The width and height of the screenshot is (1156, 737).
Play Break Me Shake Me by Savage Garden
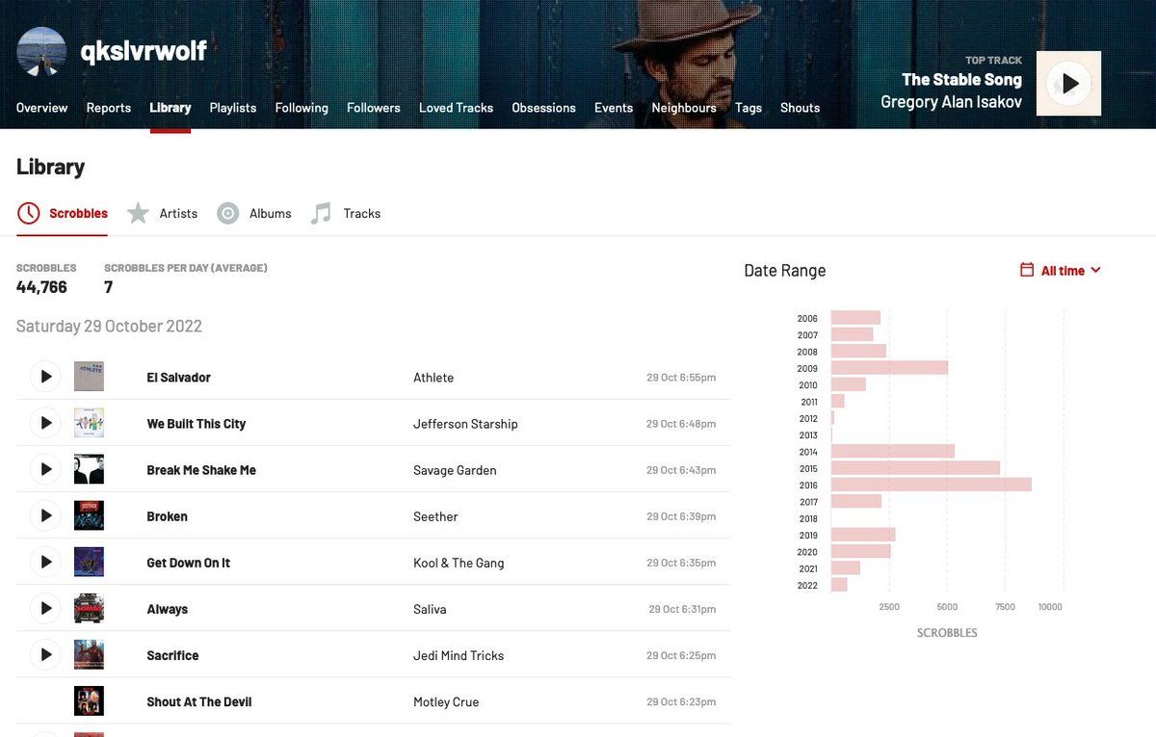pos(45,469)
